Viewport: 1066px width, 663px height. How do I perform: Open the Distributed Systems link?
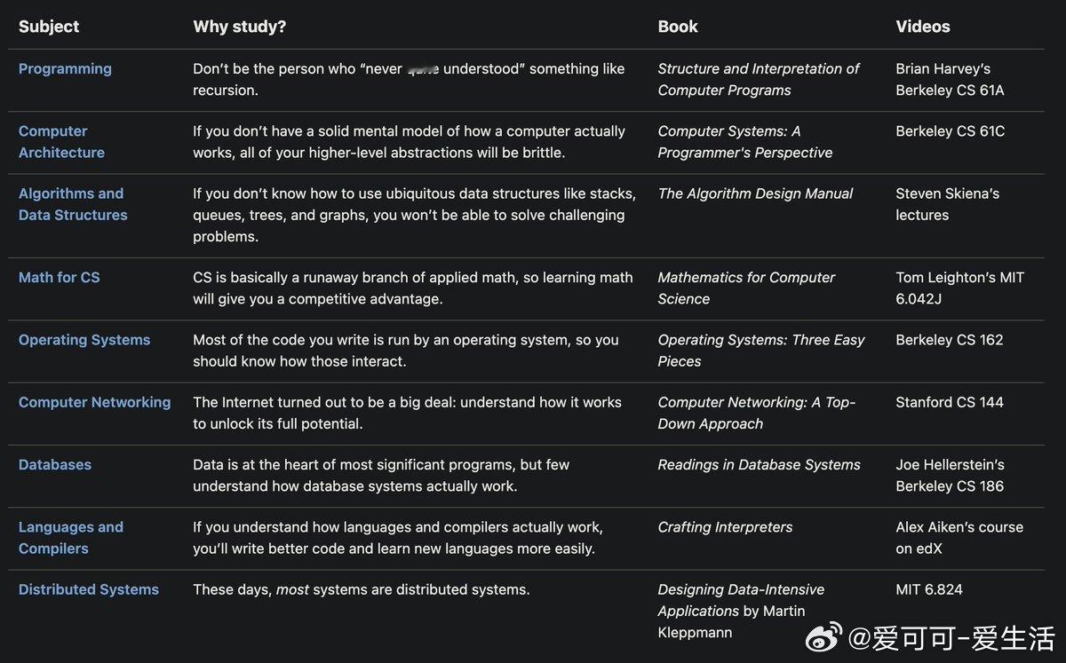(89, 589)
